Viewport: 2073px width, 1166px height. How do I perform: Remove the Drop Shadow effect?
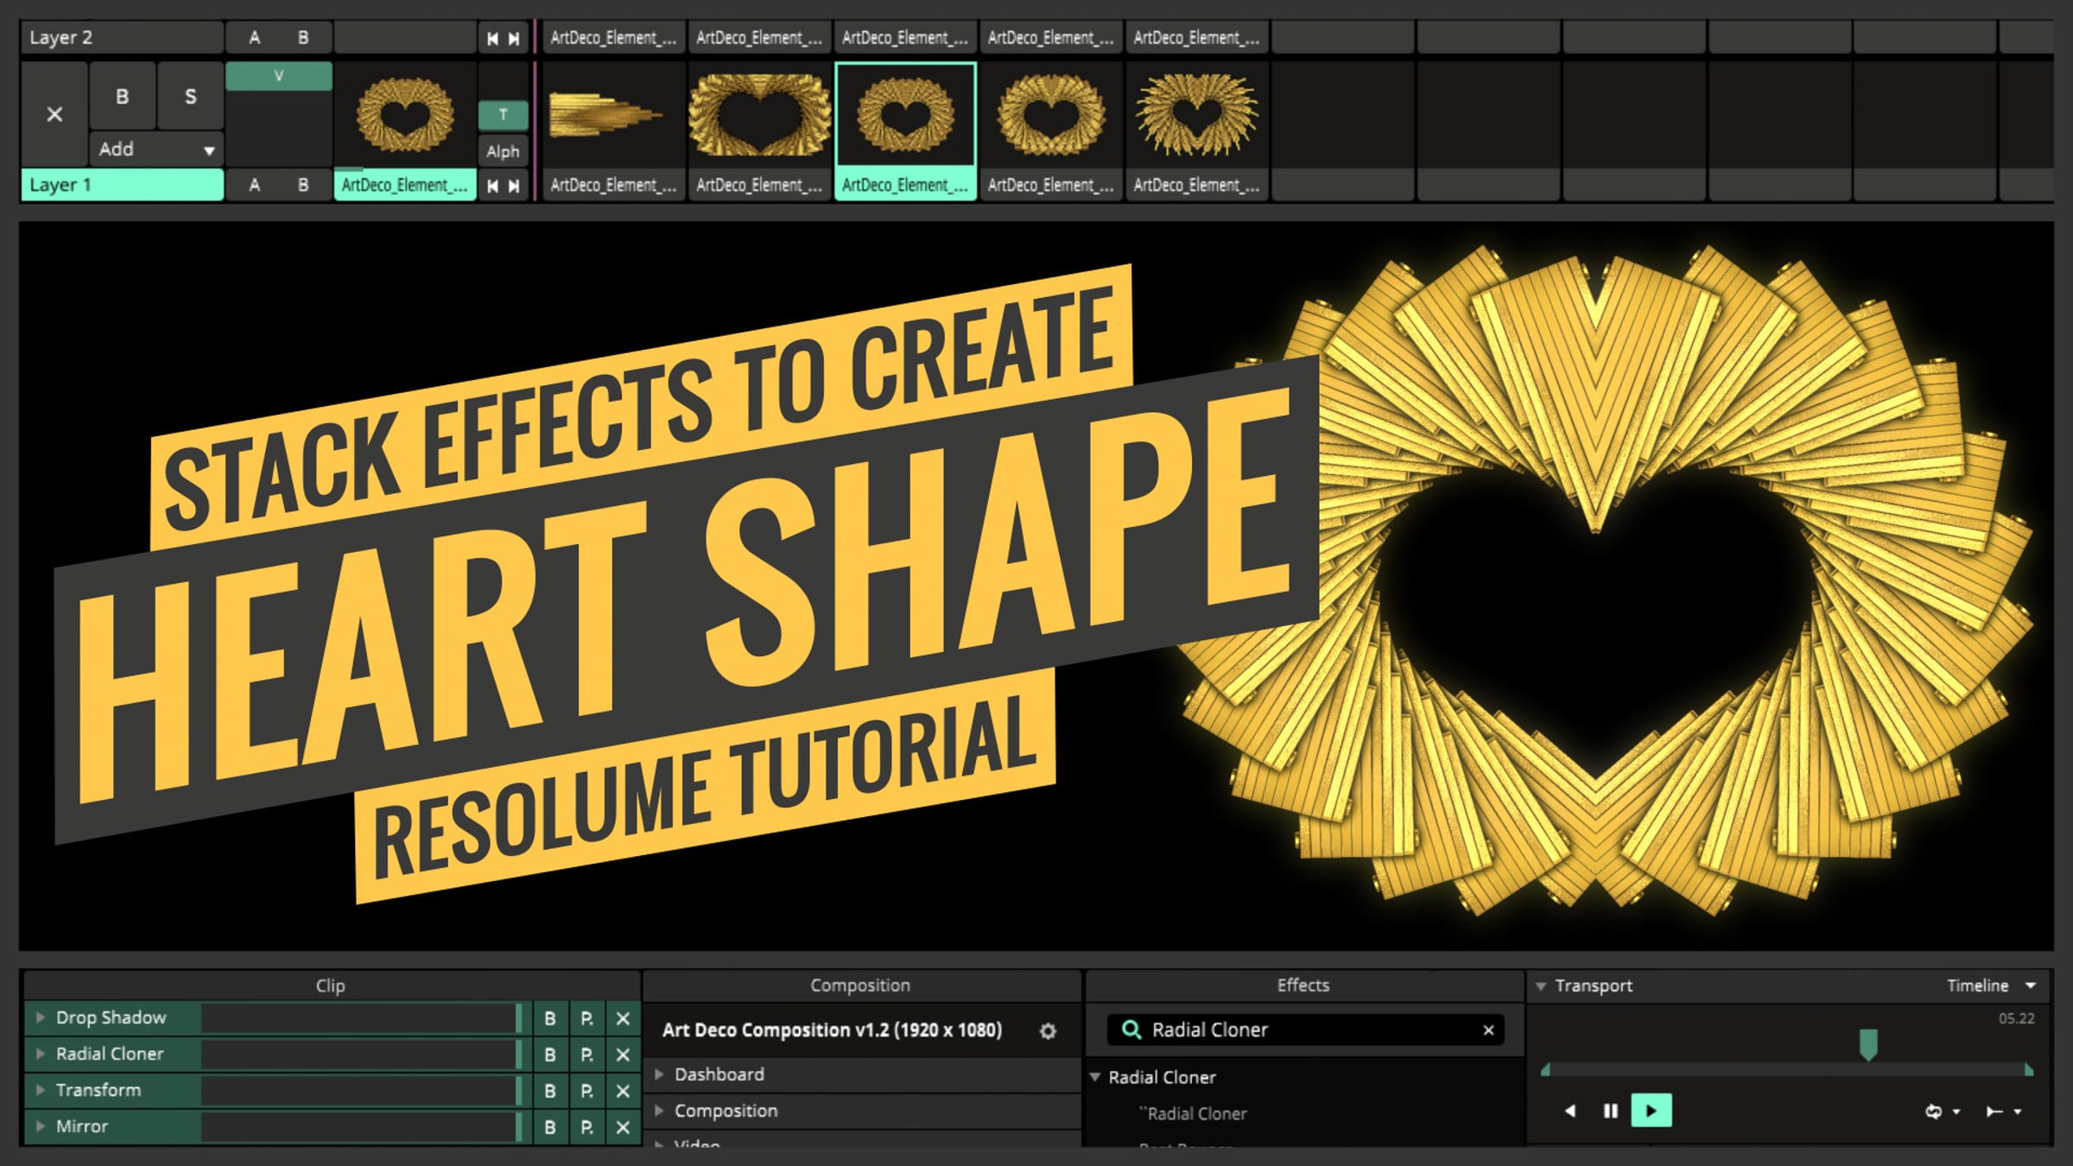[623, 1018]
